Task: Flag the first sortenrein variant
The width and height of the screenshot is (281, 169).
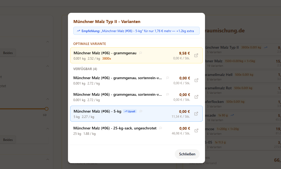Action: click(168, 78)
